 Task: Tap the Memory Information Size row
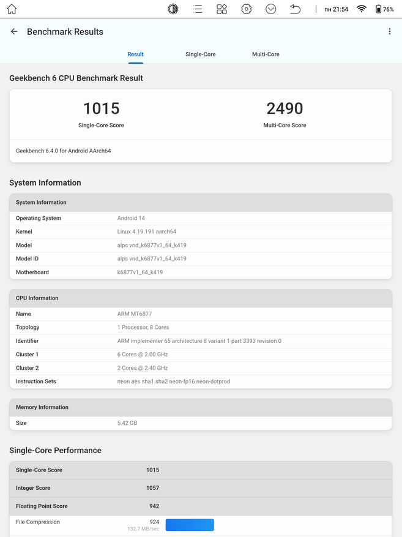201,423
